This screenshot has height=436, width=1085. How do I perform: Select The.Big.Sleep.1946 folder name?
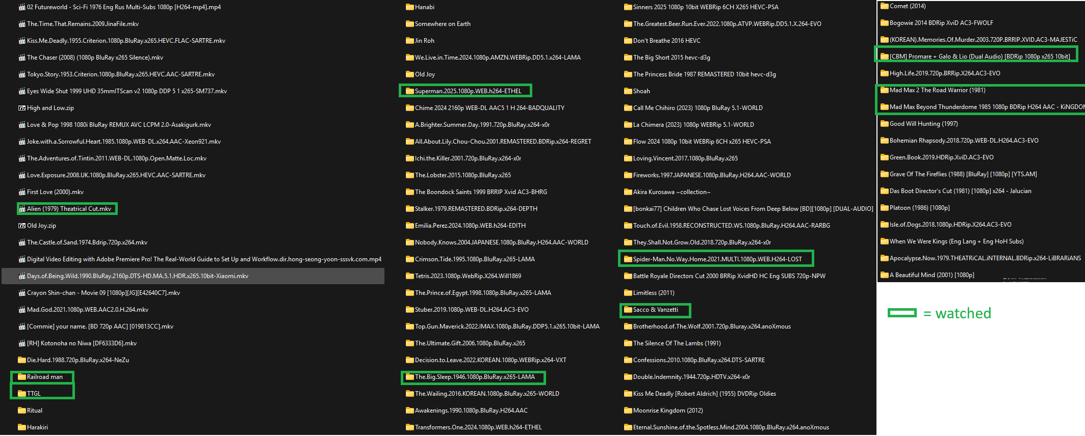click(x=475, y=377)
